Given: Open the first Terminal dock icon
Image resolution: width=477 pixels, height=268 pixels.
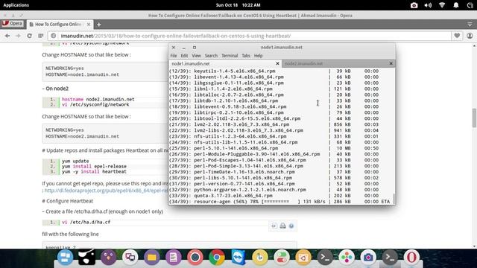Looking at the screenshot, I should pos(325,258).
